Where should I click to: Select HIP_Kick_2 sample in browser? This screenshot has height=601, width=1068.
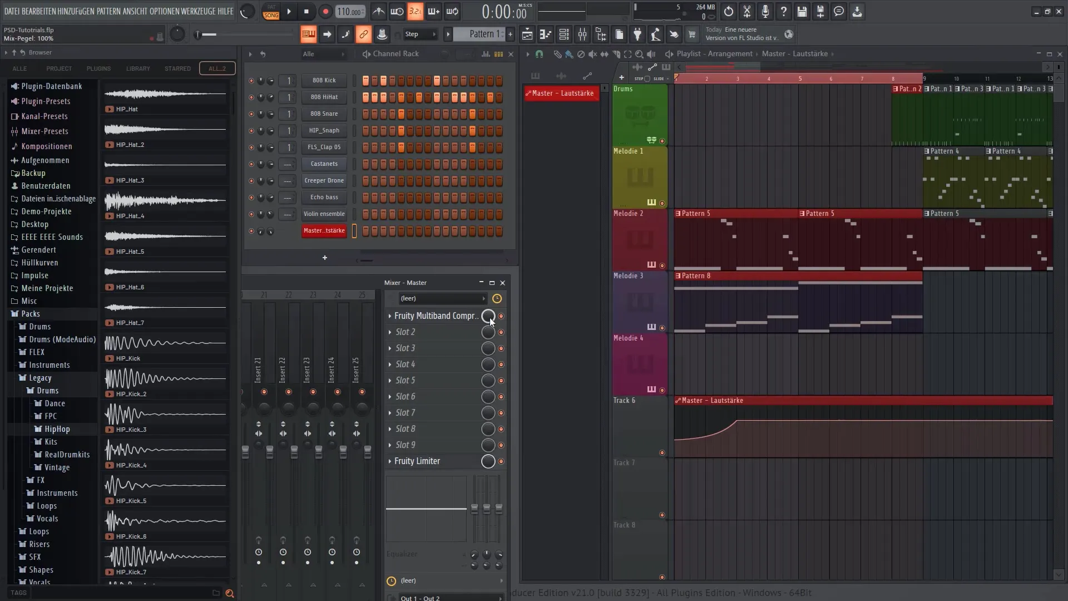(x=166, y=383)
